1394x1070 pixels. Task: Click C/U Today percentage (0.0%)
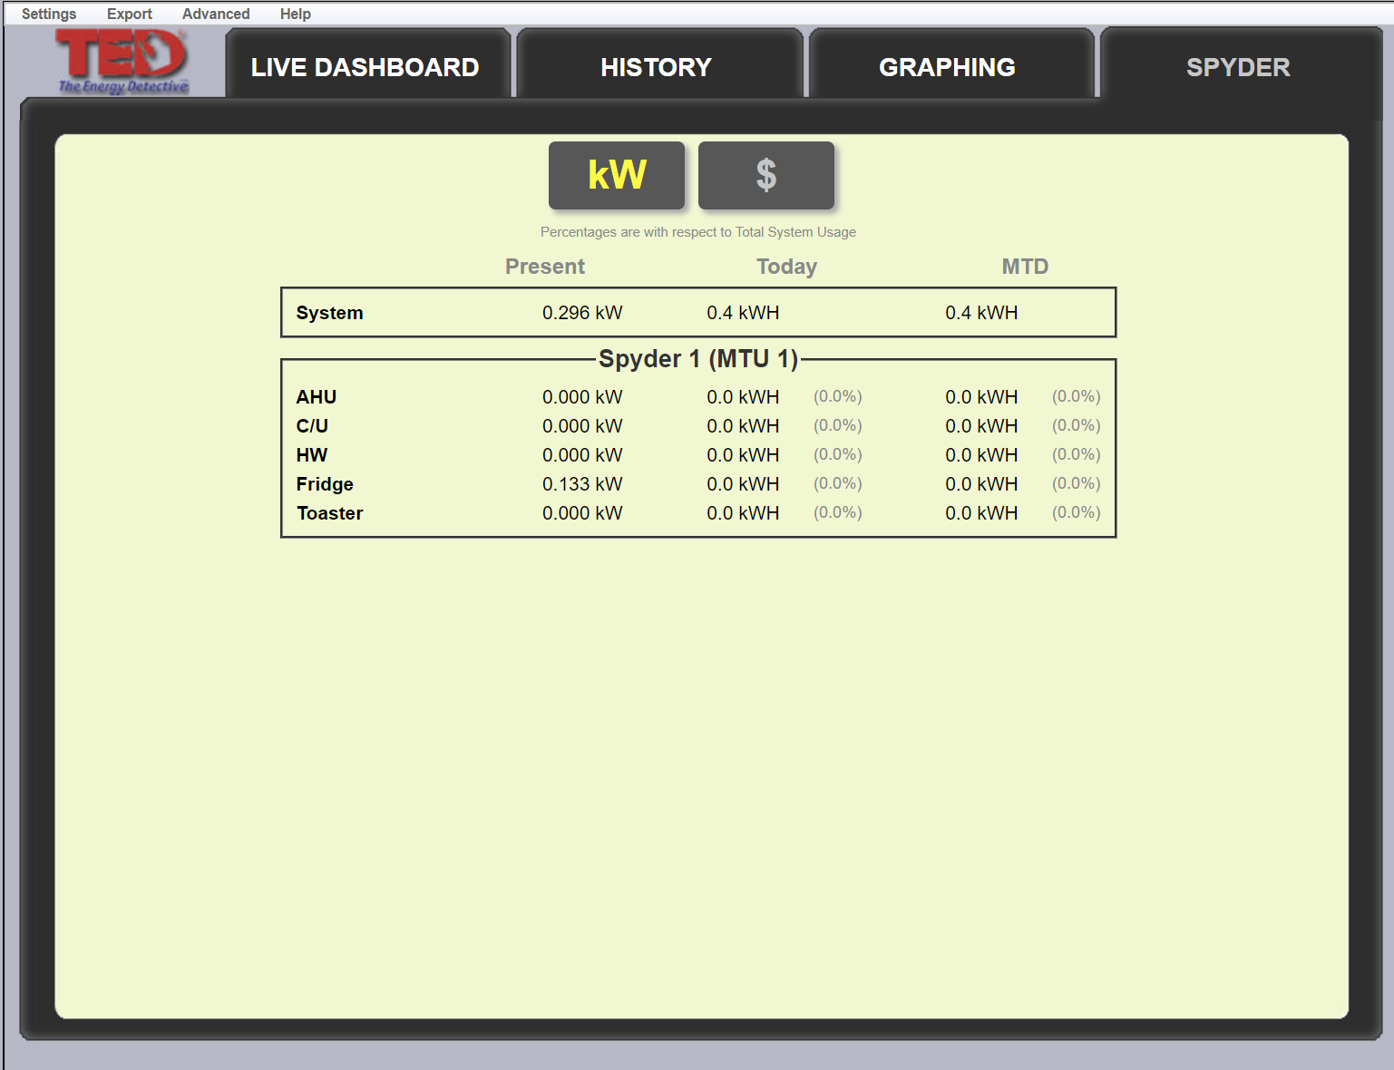click(x=838, y=425)
